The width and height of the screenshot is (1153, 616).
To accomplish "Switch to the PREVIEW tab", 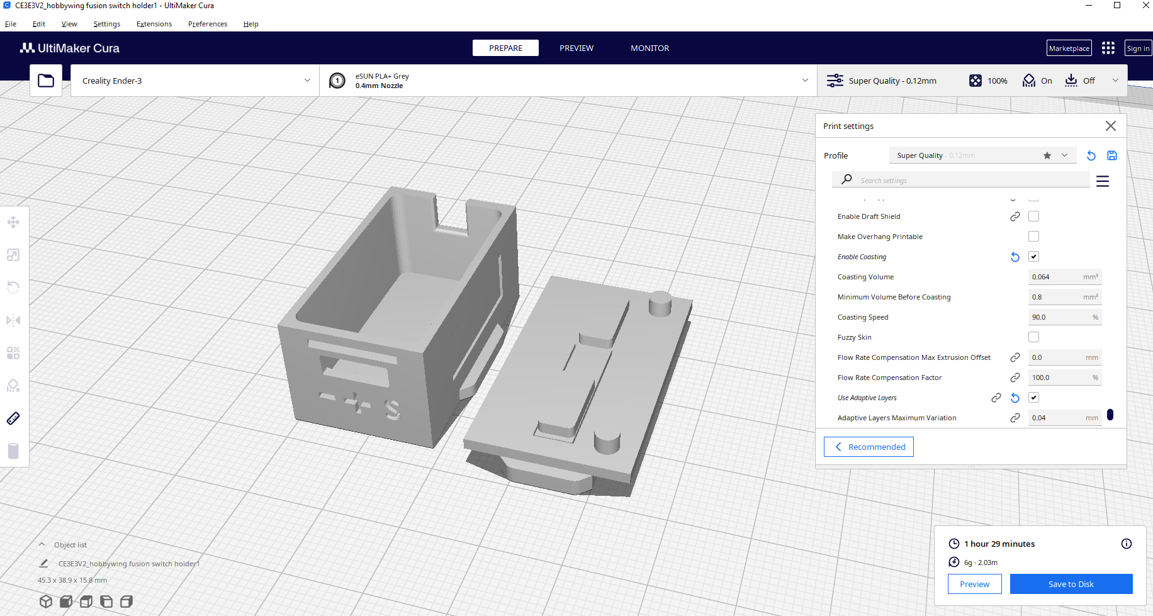I will pos(576,48).
